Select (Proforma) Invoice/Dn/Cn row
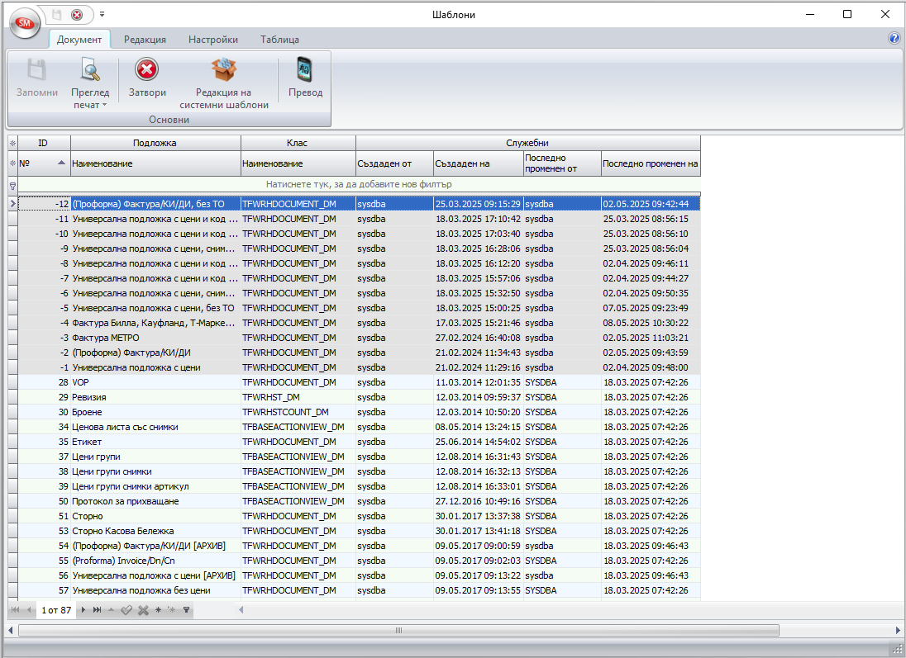 click(x=359, y=561)
